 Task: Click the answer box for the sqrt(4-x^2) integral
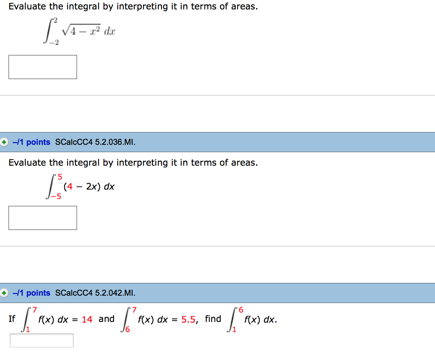coord(42,67)
